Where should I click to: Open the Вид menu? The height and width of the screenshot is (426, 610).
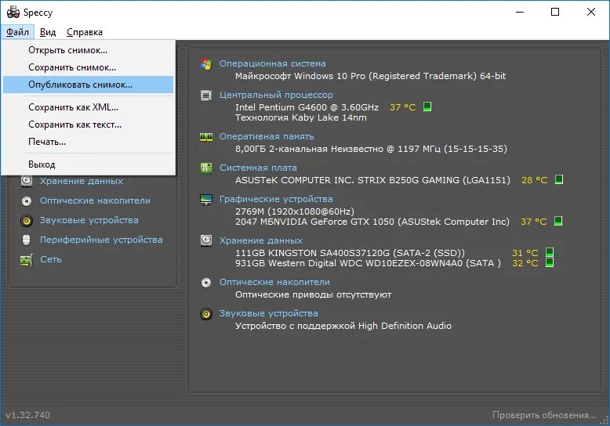48,32
